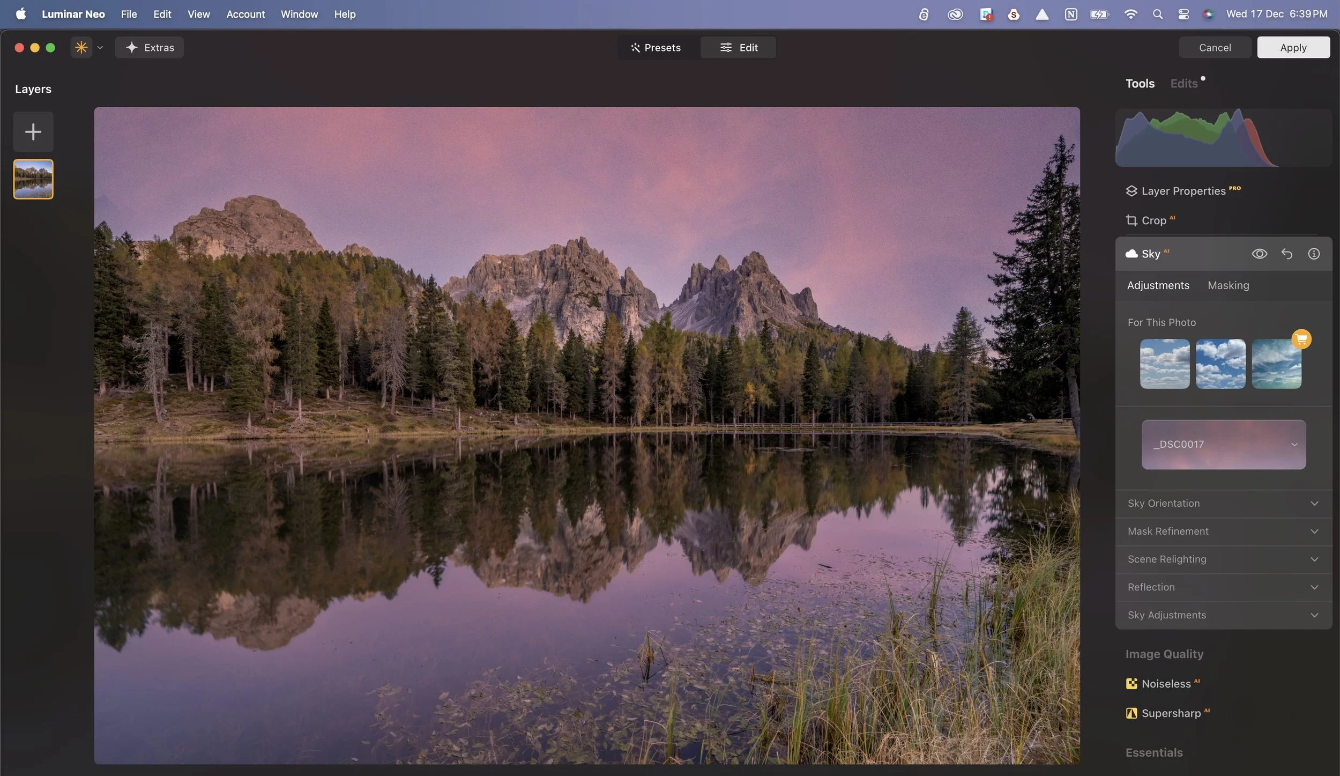Open Siri from the menu bar
Screen dimensions: 1340x776
(1208, 14)
